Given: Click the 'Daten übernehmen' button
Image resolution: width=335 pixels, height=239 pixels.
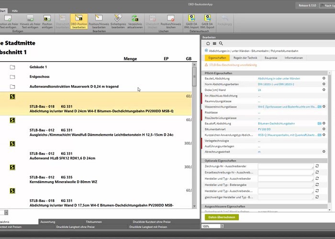Looking at the screenshot, I should coord(222,217).
